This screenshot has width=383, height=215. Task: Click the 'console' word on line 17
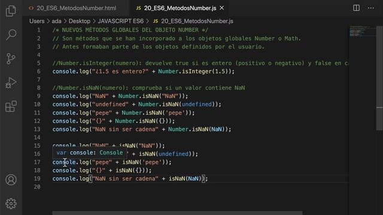[64, 162]
